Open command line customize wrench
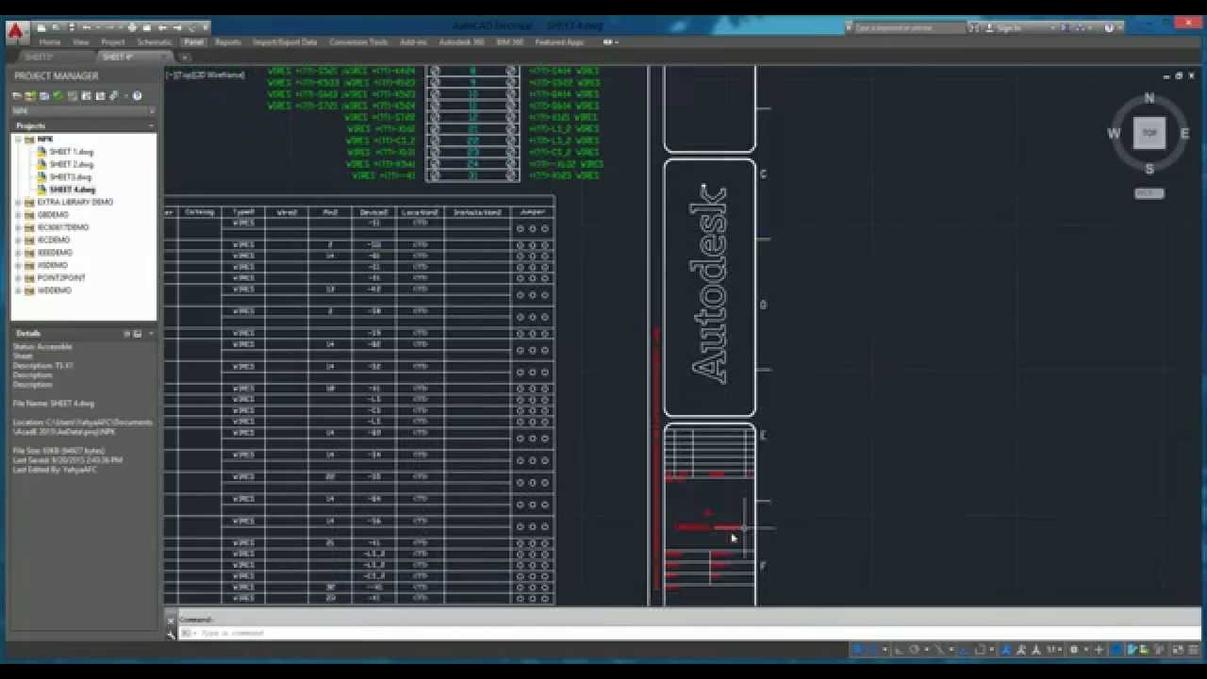 pyautogui.click(x=171, y=634)
